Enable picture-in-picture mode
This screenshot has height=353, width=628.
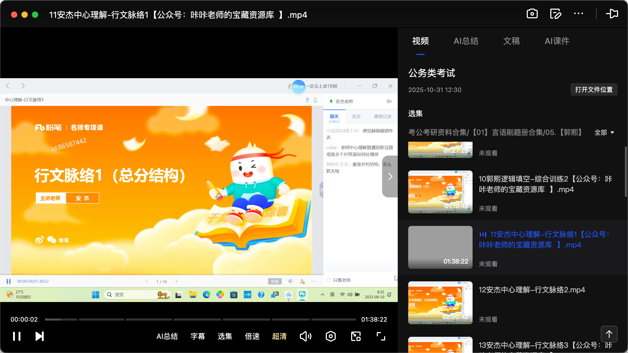click(x=355, y=336)
